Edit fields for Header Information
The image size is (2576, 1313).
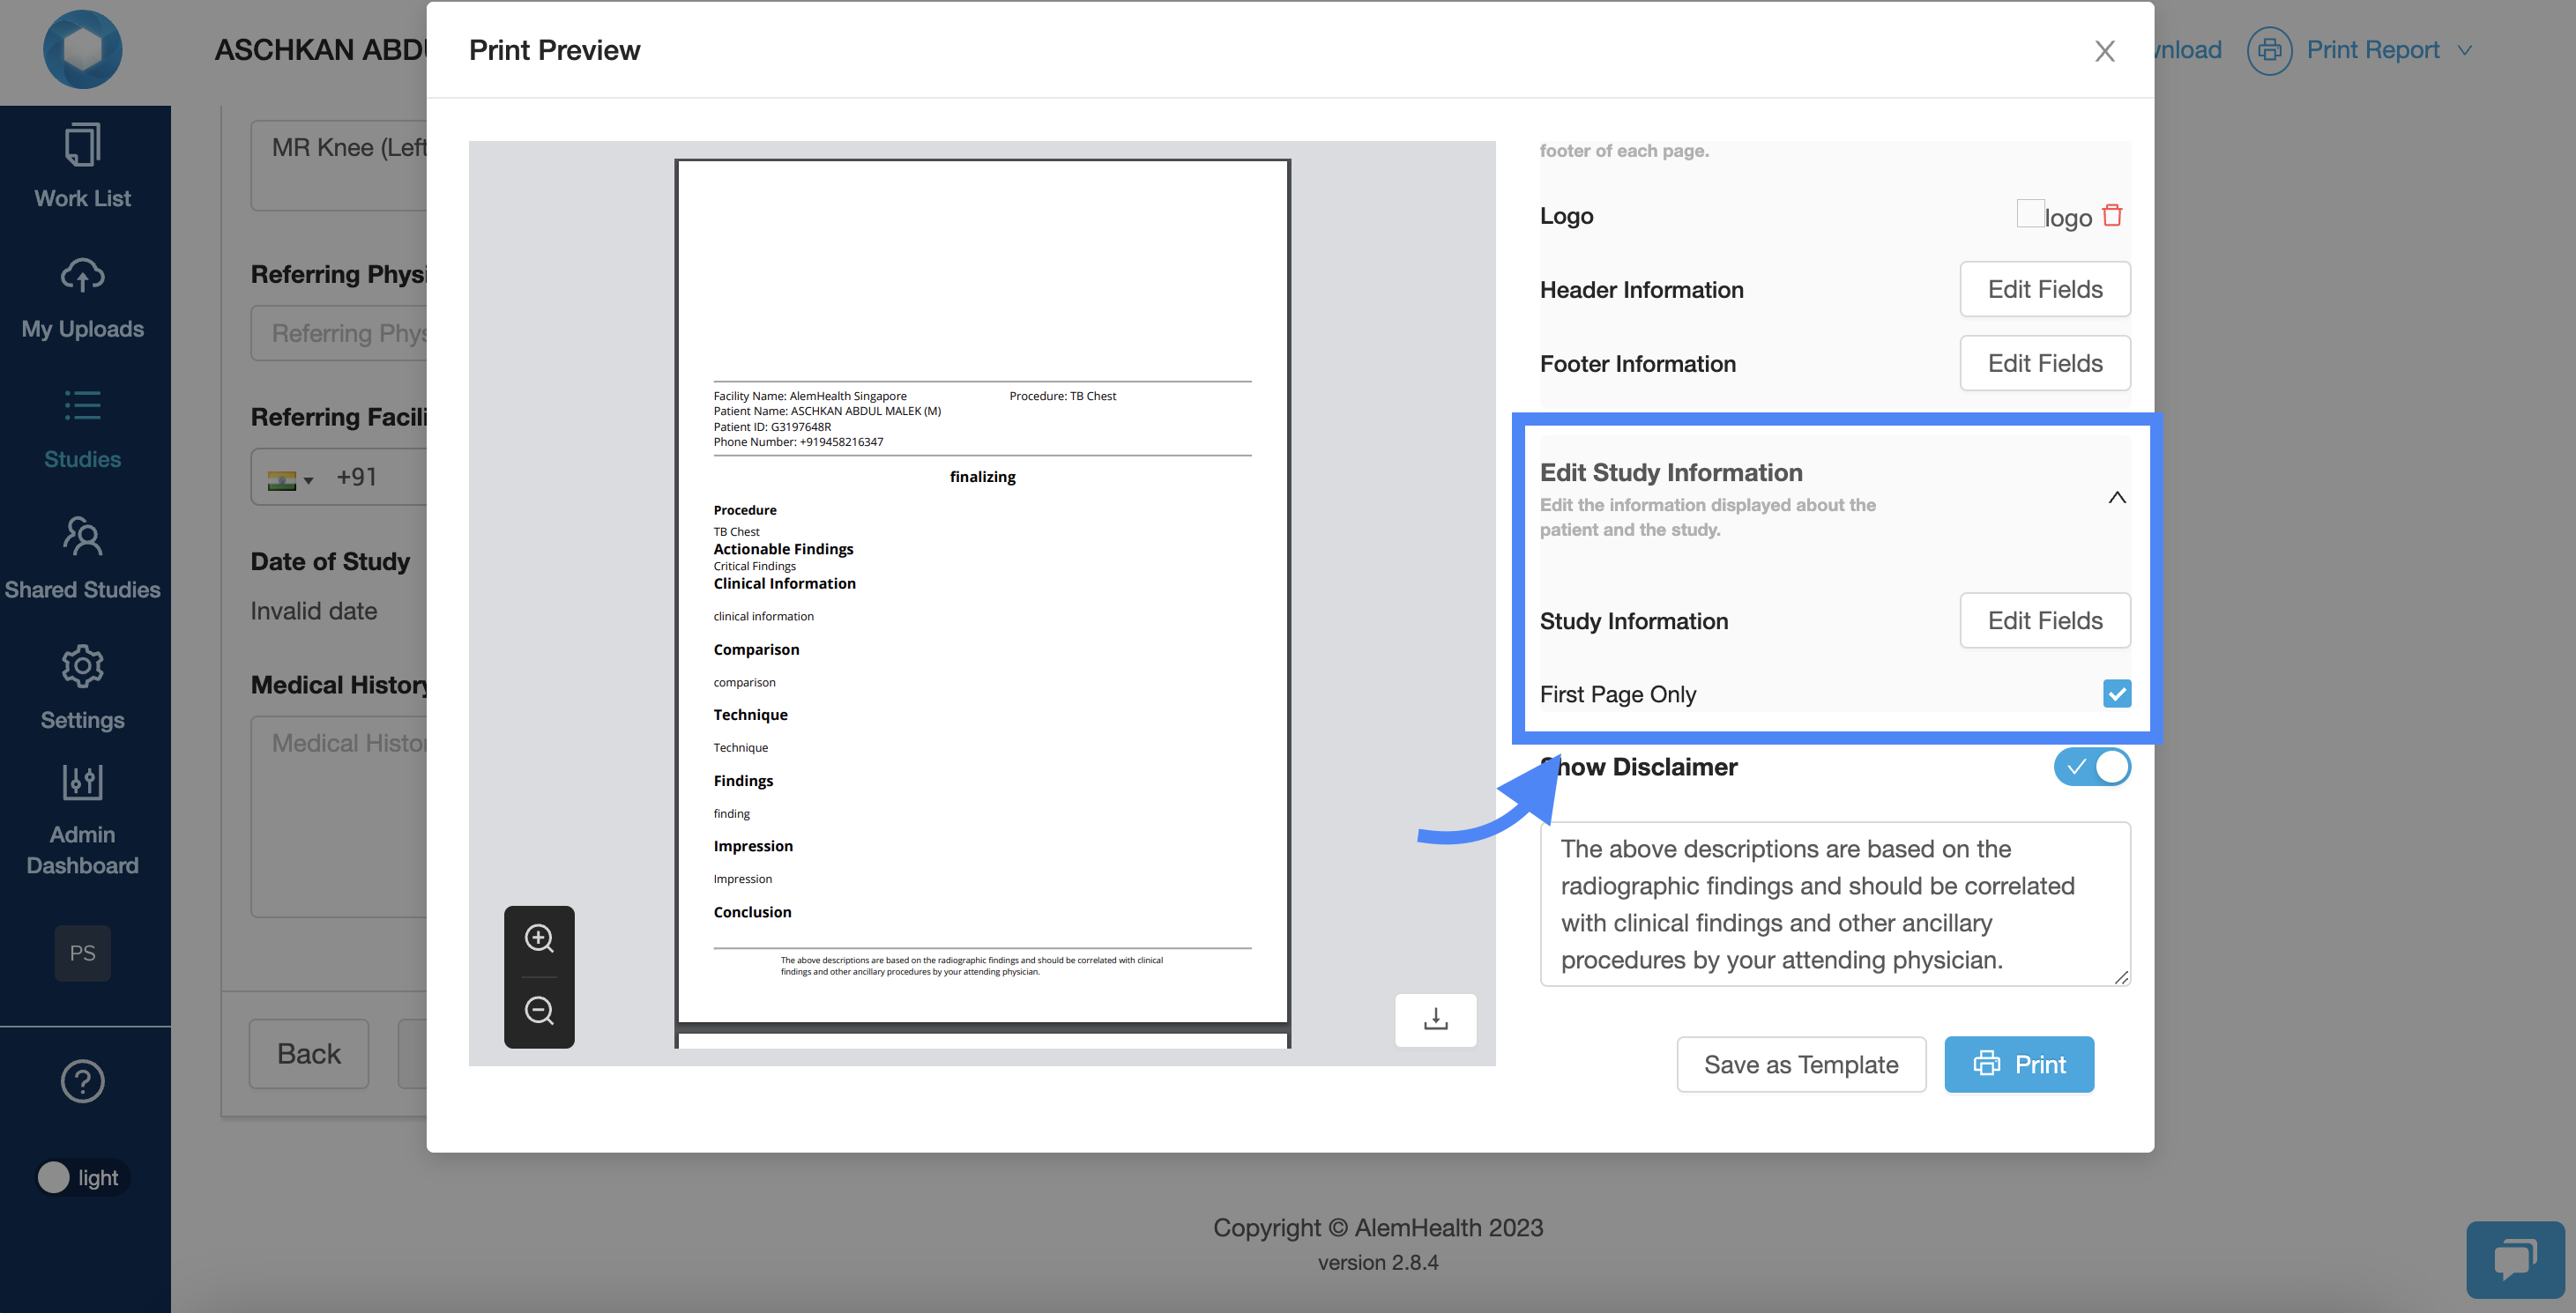click(2044, 289)
